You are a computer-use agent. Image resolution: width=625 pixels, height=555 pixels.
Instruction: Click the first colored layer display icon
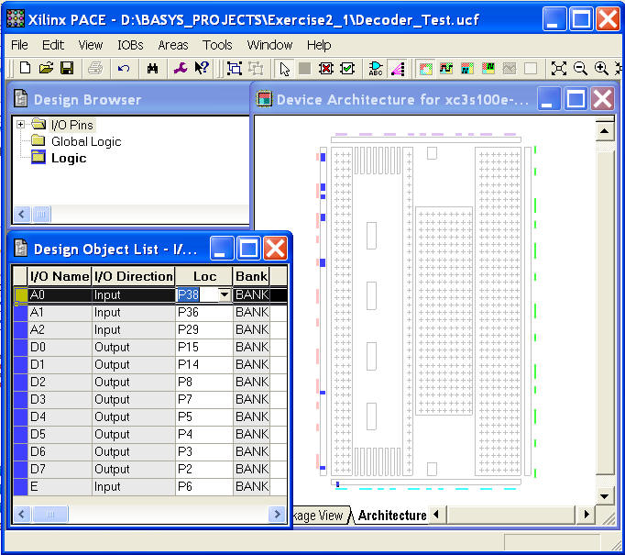point(425,68)
